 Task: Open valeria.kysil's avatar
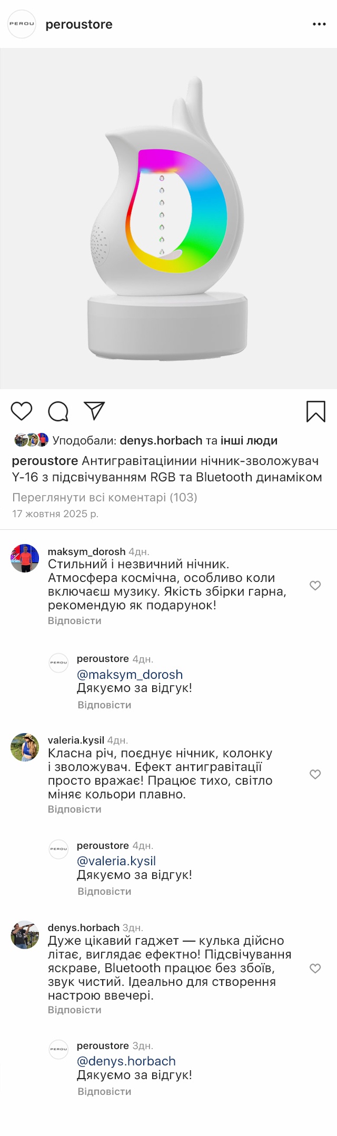point(25,747)
